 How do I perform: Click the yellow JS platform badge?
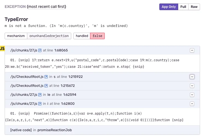[2, 49]
